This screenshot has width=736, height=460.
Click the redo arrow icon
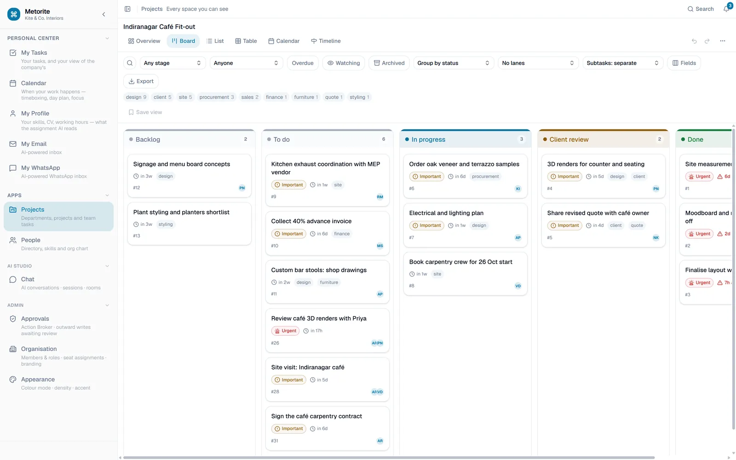click(x=707, y=41)
